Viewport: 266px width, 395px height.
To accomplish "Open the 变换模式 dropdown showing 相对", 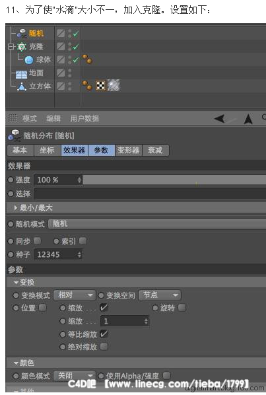I will point(75,295).
